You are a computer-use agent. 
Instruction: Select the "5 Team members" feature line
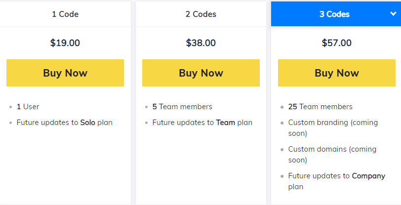pos(182,107)
